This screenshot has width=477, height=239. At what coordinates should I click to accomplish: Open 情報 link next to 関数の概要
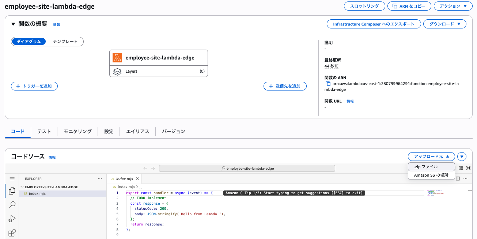[57, 24]
